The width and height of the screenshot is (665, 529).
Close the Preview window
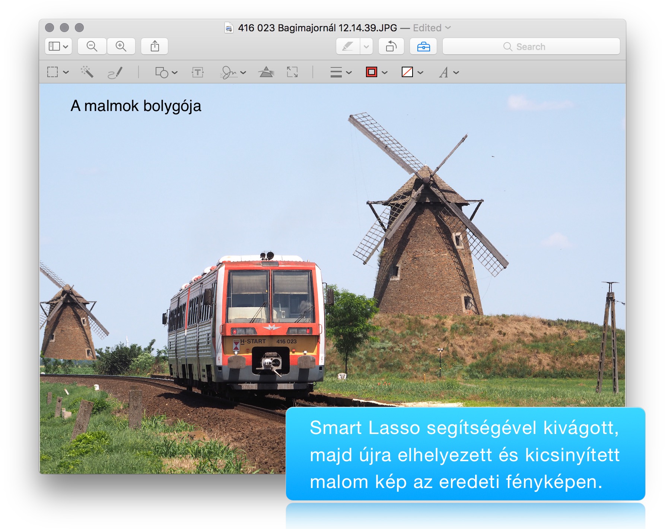50,28
